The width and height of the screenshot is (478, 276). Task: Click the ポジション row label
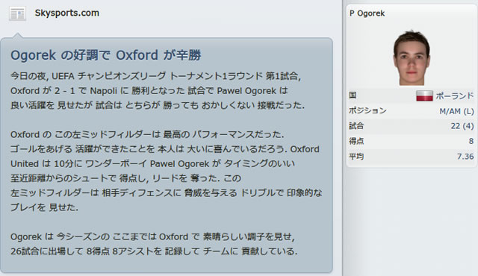pos(367,110)
